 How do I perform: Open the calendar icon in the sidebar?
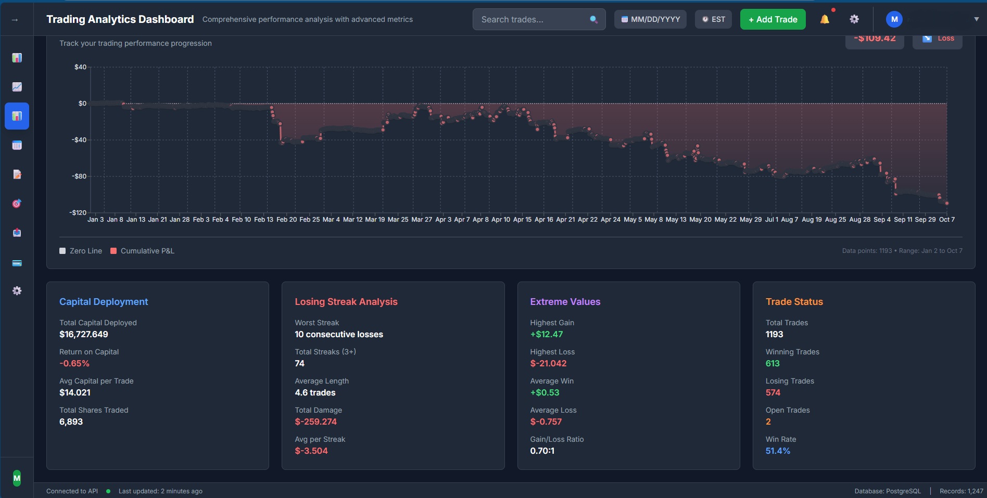point(17,145)
